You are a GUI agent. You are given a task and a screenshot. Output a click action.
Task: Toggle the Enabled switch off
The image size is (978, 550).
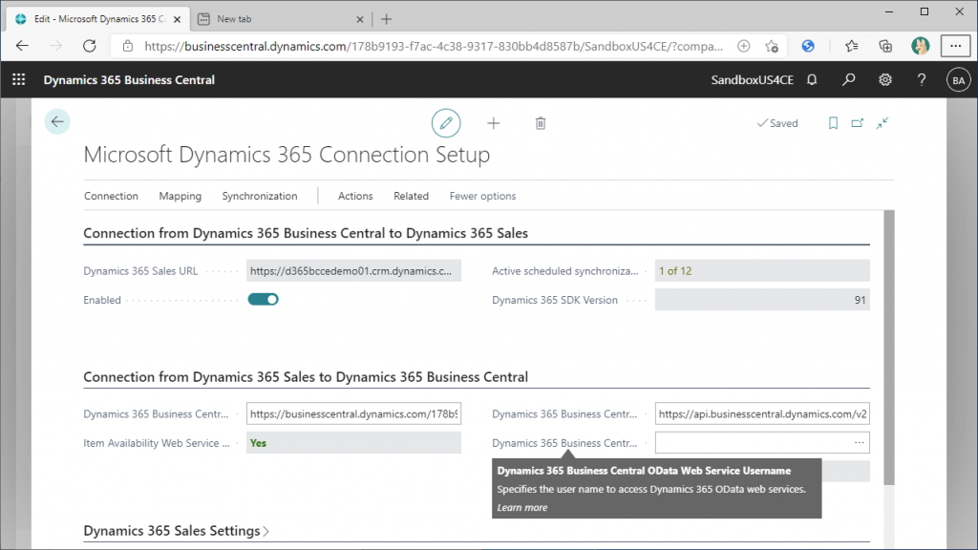264,299
